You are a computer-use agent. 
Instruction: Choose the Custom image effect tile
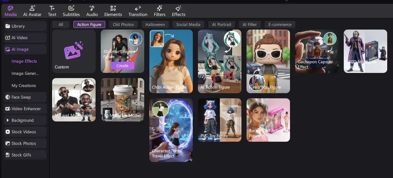click(74, 51)
